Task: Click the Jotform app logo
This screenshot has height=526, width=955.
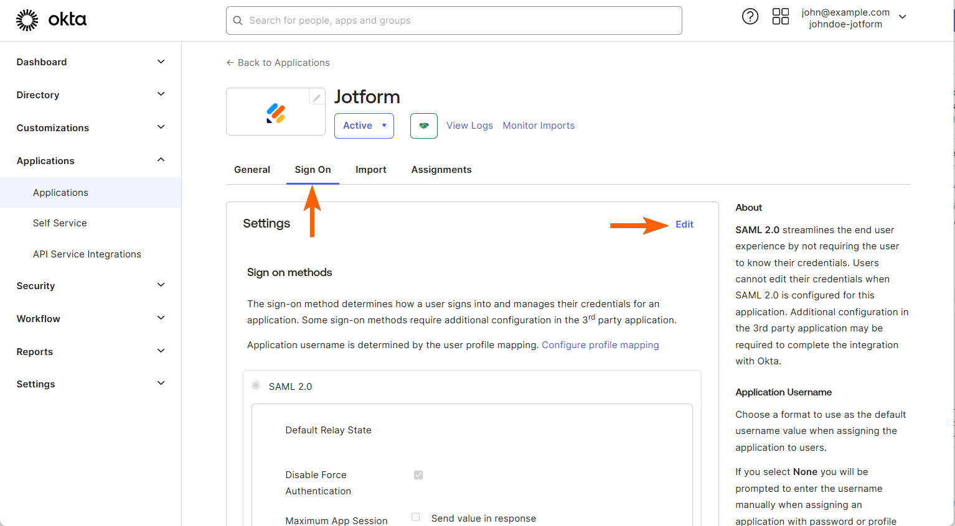Action: (276, 113)
